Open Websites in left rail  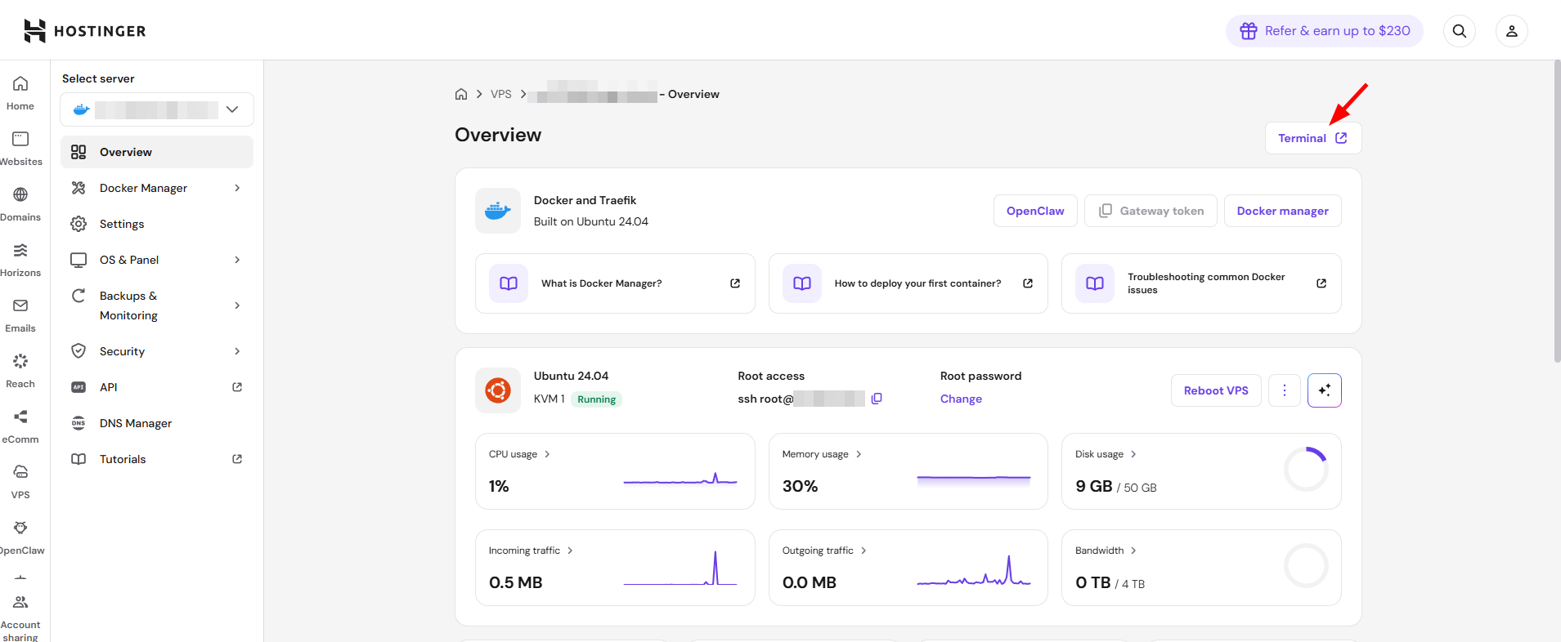20,149
